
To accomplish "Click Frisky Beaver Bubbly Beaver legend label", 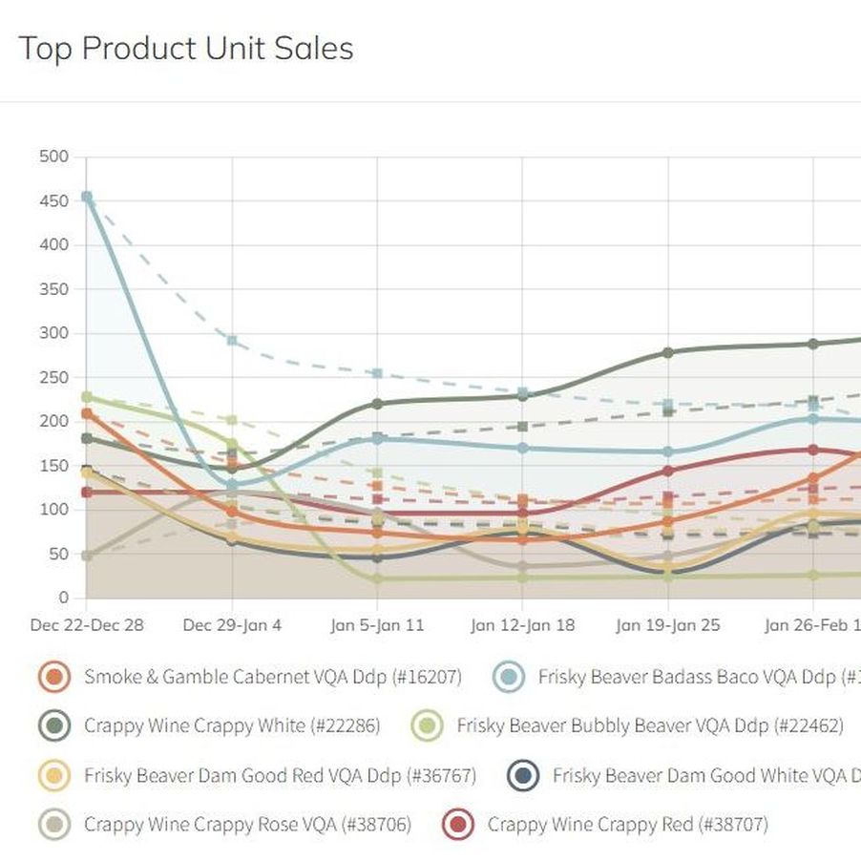I will [650, 726].
